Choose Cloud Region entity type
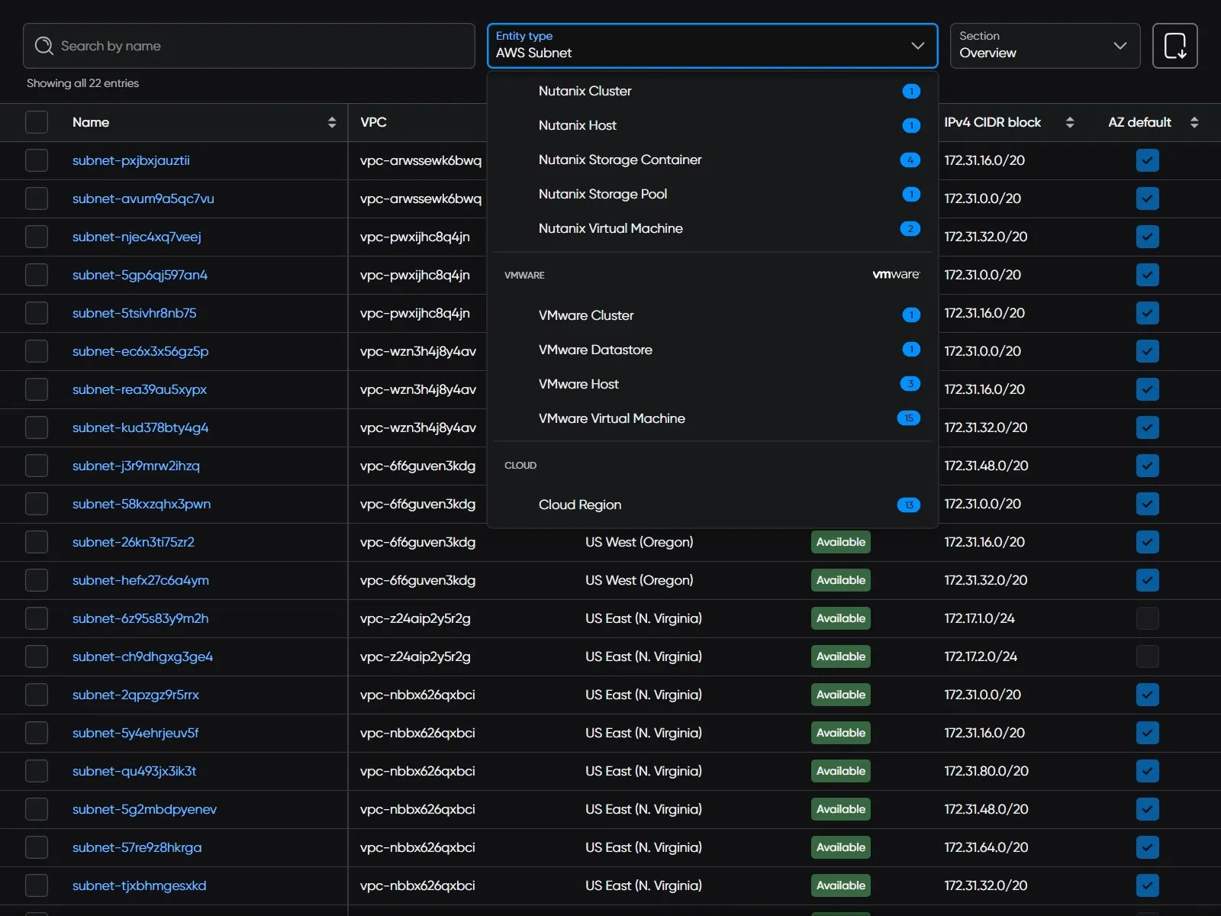 click(x=712, y=505)
